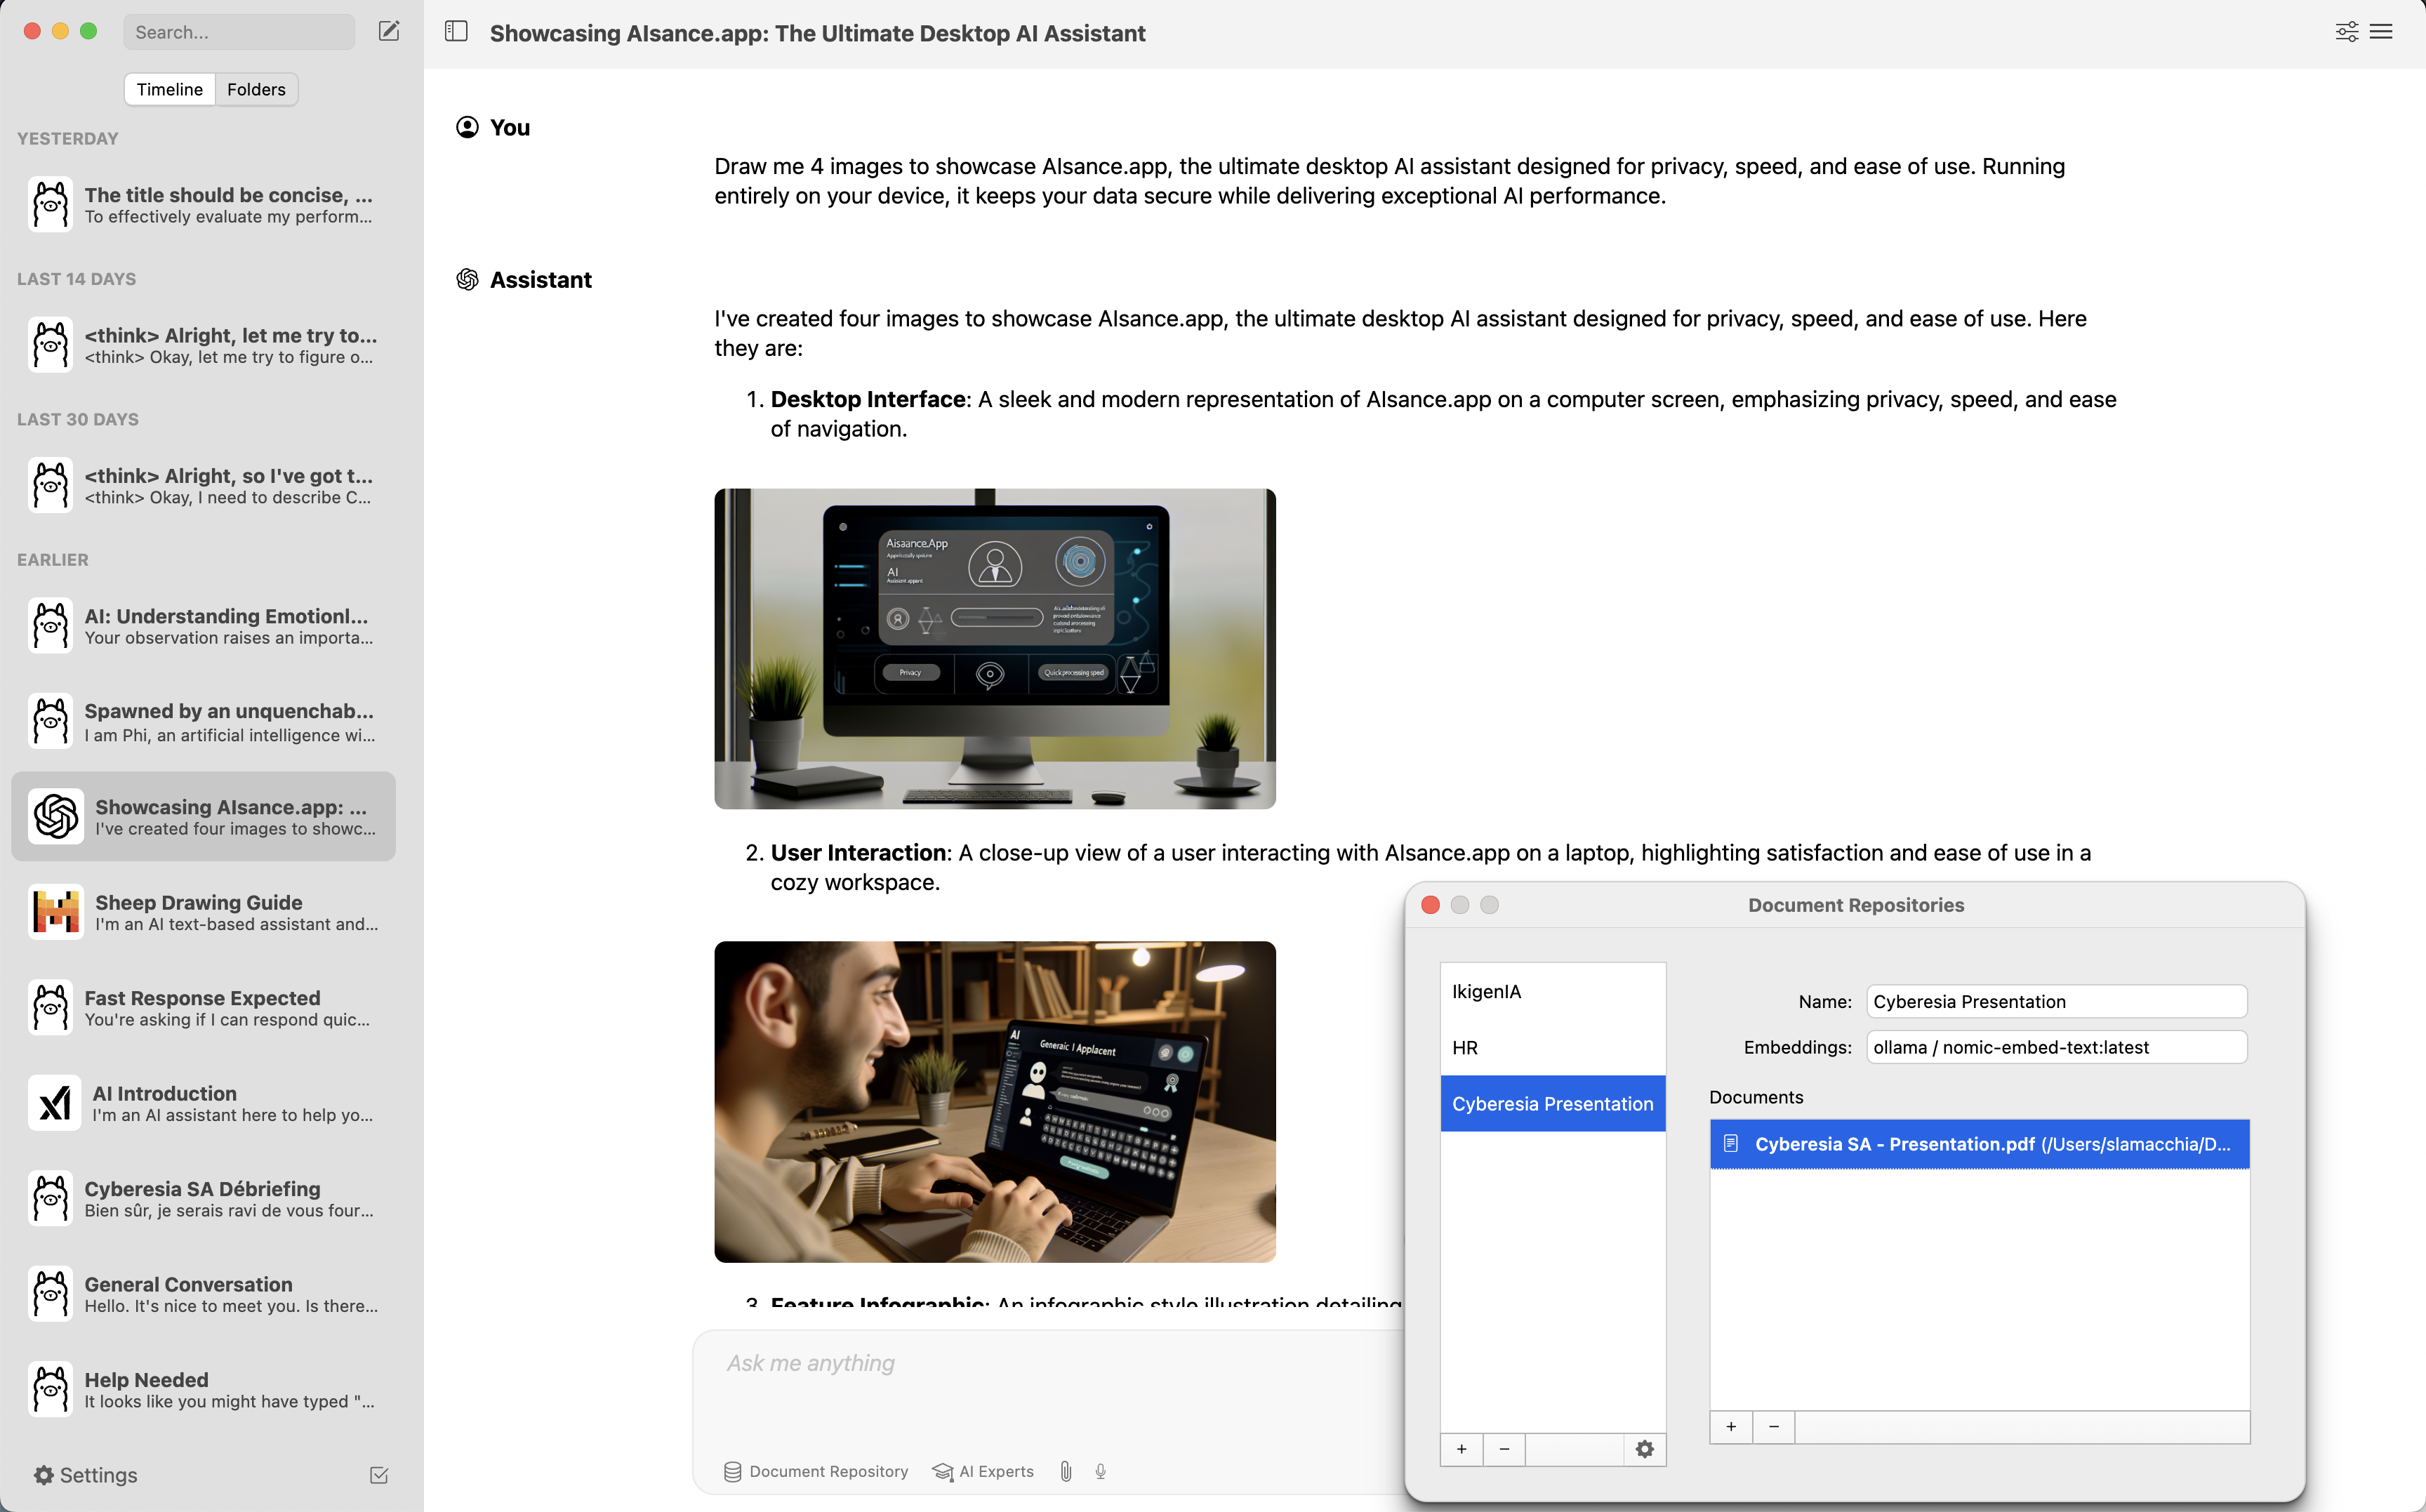2426x1512 pixels.
Task: Click the microphone dictation icon
Action: pos(1100,1471)
